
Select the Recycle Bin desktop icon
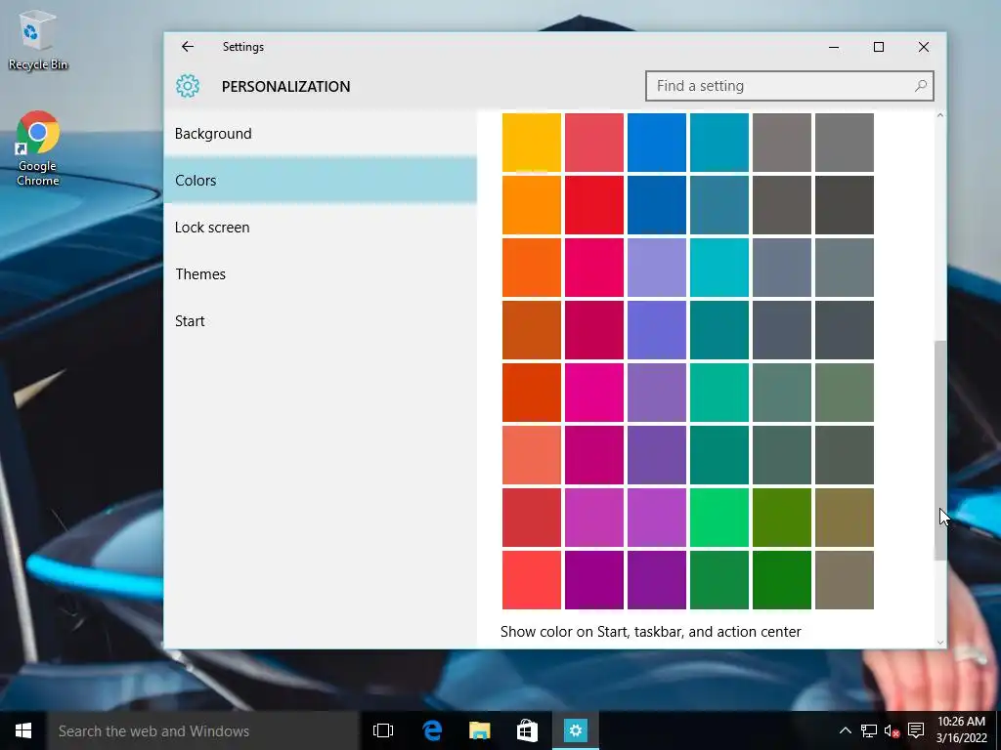38,40
